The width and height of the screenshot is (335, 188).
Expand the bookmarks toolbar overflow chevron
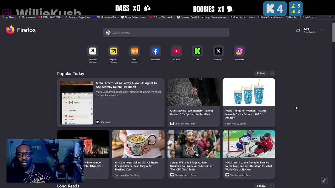(x=331, y=17)
